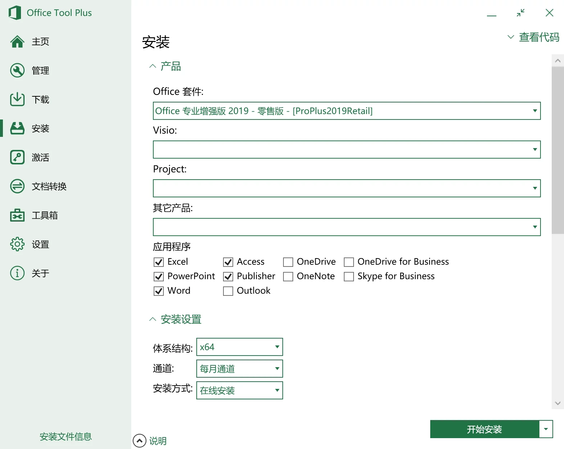564x449 pixels.
Task: Open the 管理 wrench icon
Action: pyautogui.click(x=17, y=71)
